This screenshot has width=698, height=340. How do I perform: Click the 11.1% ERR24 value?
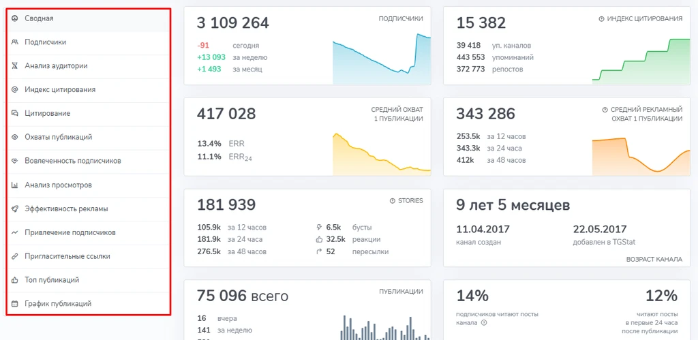[209, 156]
